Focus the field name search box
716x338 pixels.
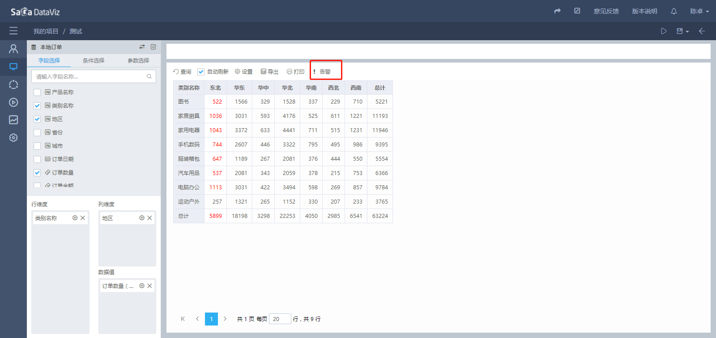click(x=94, y=76)
